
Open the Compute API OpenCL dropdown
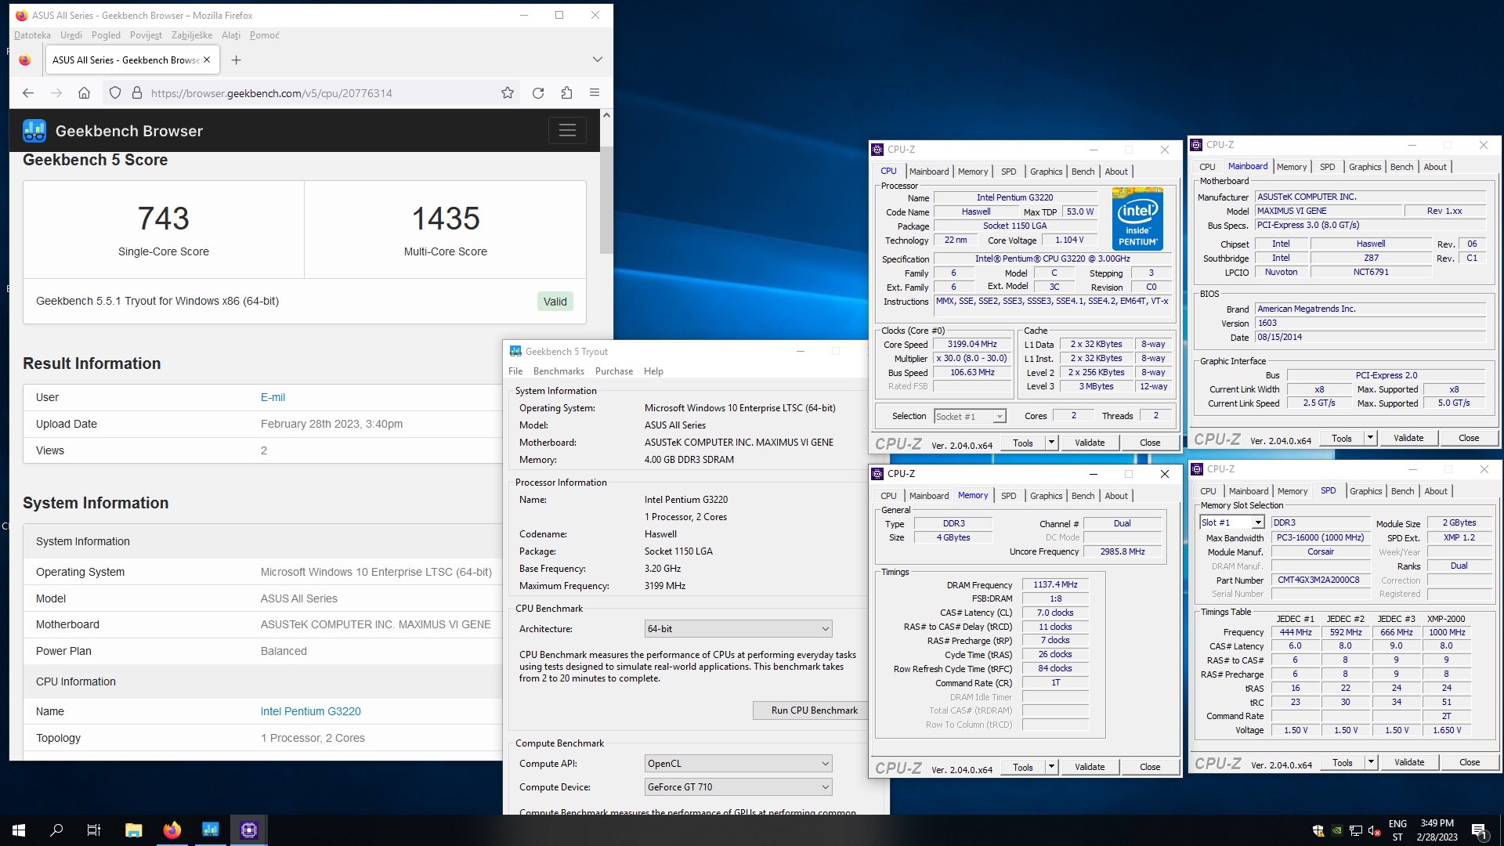coord(738,764)
